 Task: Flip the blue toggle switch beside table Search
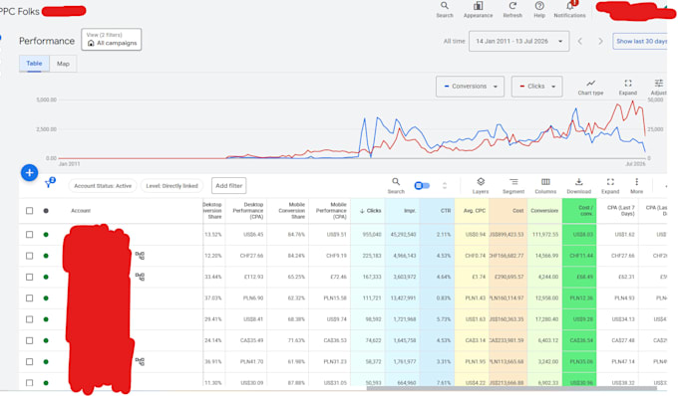[x=422, y=185]
